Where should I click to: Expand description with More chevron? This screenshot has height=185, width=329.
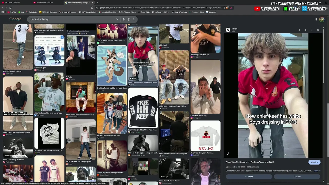pos(317,171)
